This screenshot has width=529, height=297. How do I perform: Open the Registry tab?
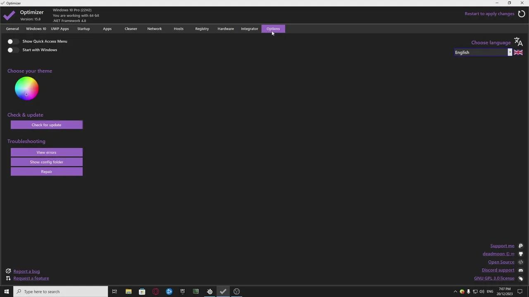[202, 28]
